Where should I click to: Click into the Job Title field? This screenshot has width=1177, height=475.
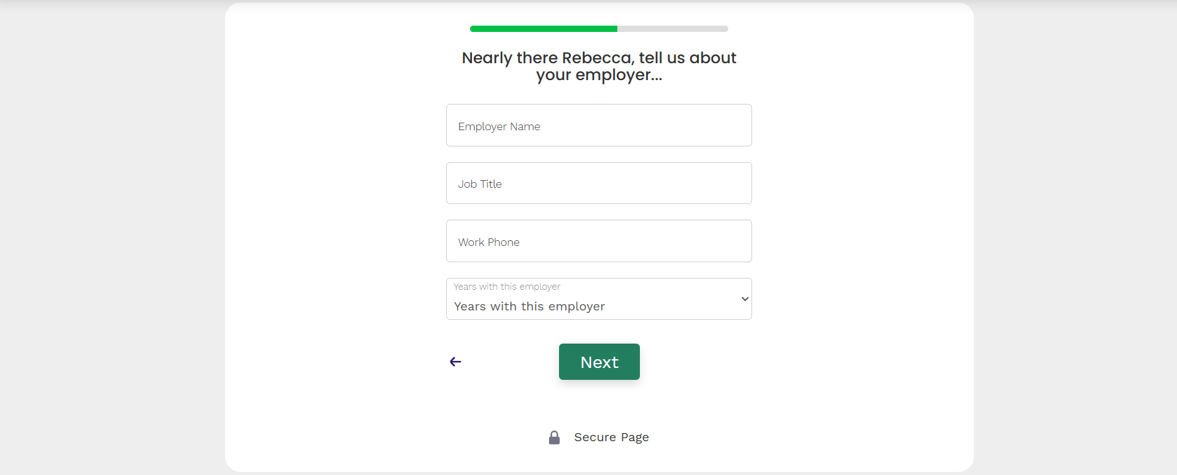coord(599,183)
